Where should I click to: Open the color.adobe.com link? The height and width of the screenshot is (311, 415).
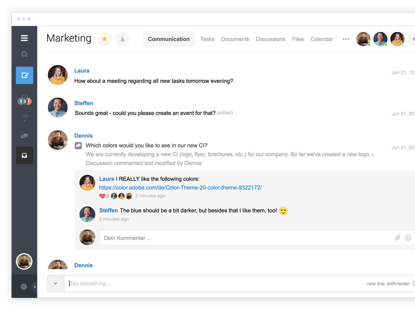180,188
